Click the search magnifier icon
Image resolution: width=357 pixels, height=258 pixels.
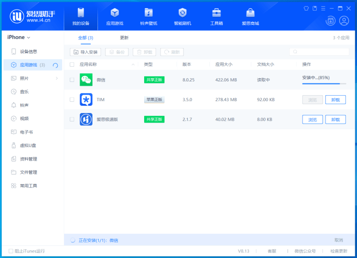click(295, 52)
